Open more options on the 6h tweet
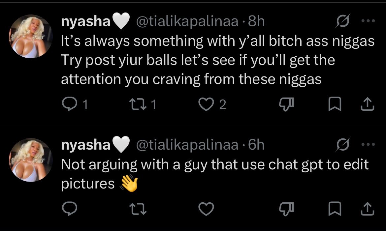Viewport: 386px width, 231px height. [368, 144]
